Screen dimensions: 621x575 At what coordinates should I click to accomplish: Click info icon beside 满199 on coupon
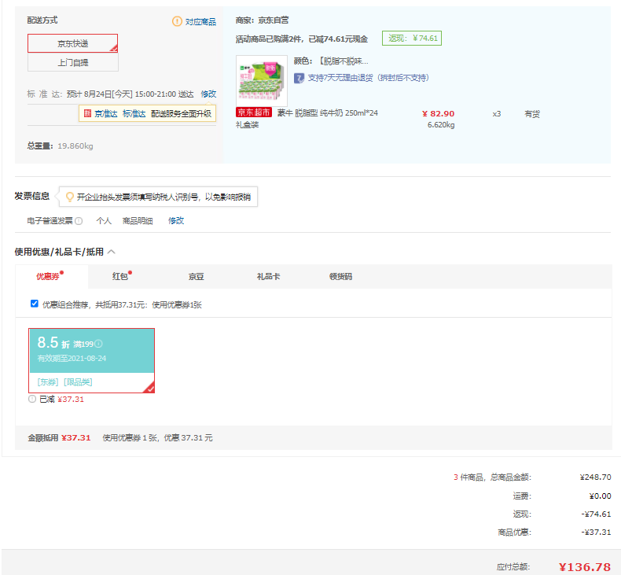point(98,344)
